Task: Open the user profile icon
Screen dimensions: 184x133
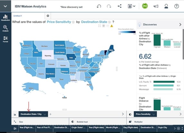Action: [x=166, y=6]
